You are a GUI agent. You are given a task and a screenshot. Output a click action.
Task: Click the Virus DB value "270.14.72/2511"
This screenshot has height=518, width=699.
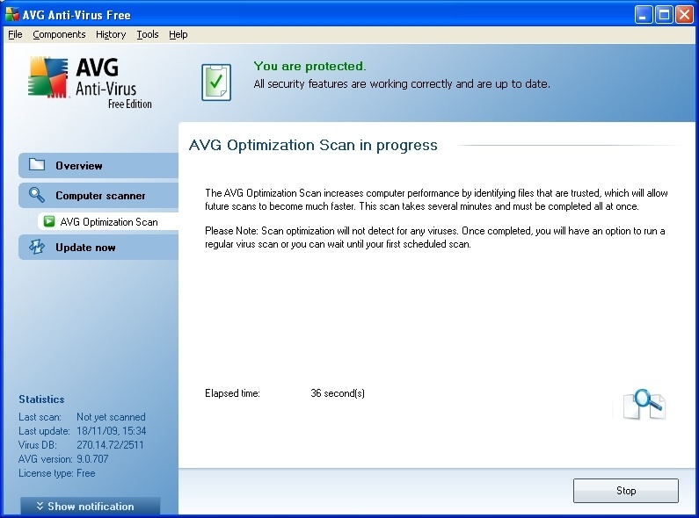coord(110,444)
